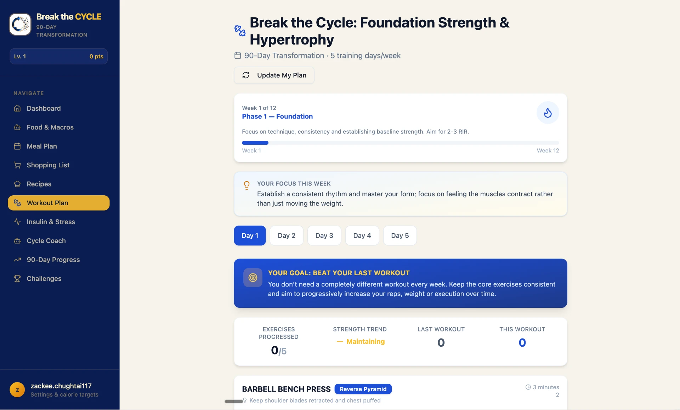Click Update My Plan button

point(274,75)
